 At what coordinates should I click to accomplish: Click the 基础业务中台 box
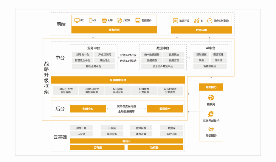(94, 66)
